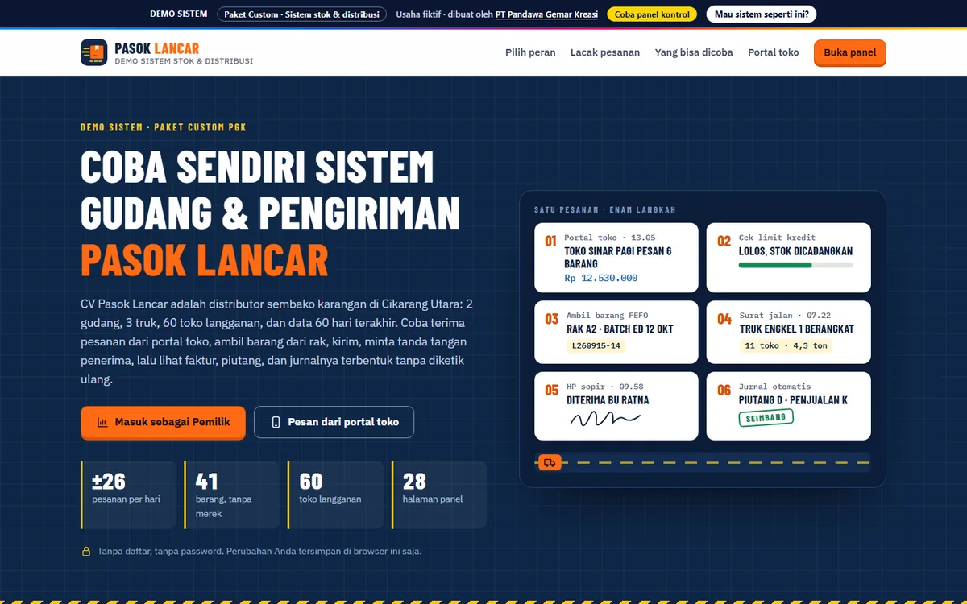Click step 01 card Toko Sinar Pagi
967x604 pixels.
point(616,258)
